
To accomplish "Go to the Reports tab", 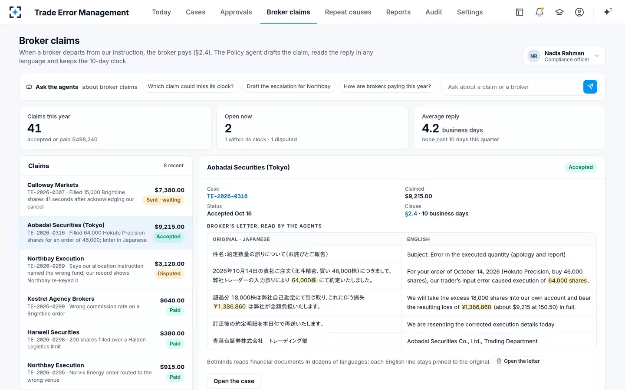I will 398,12.
